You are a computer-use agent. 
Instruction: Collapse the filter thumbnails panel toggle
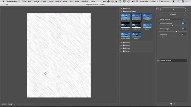157,9
